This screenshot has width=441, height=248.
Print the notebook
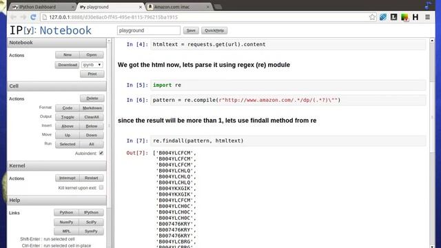[92, 74]
